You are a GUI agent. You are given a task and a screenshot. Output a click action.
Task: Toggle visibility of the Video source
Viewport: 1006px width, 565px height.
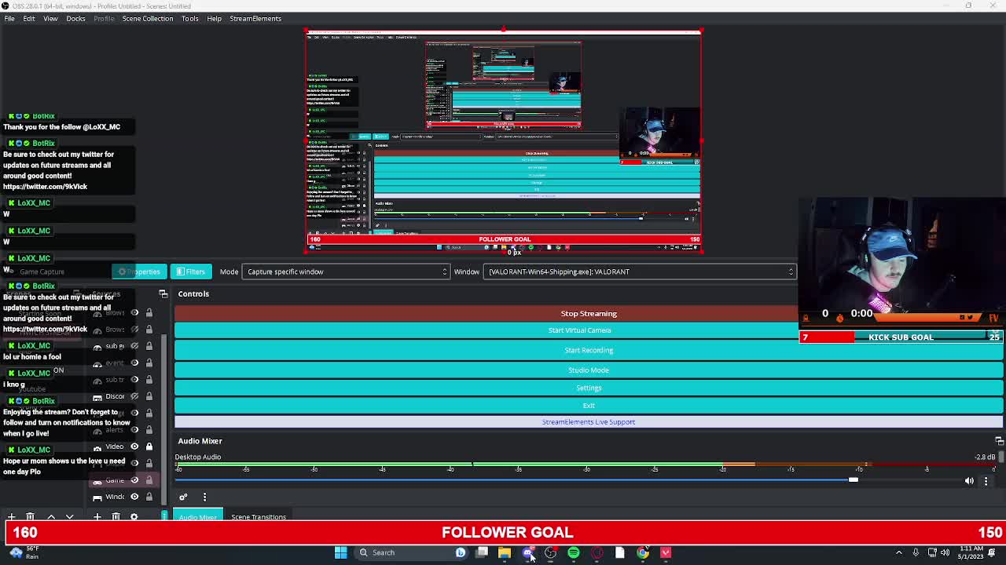[x=134, y=447]
